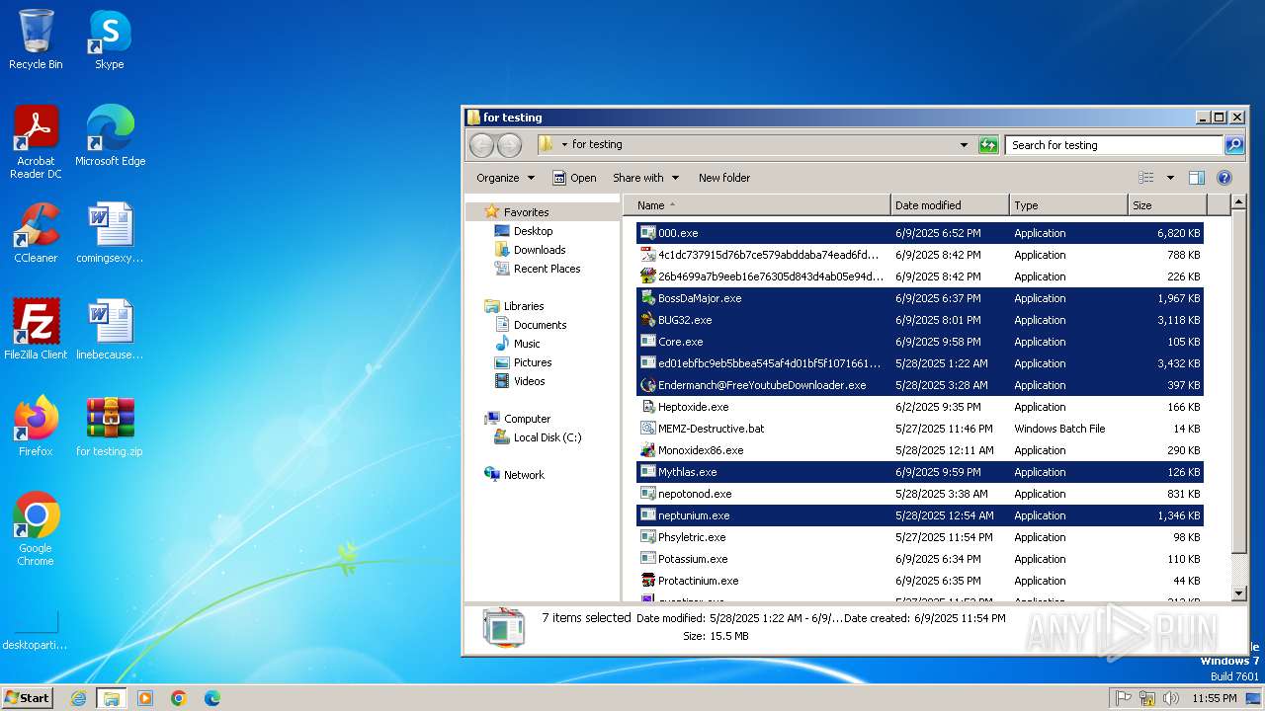This screenshot has height=711, width=1265.
Task: Click the Action Center flag tray icon
Action: [x=1124, y=698]
